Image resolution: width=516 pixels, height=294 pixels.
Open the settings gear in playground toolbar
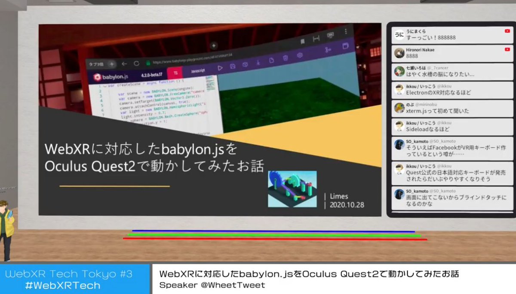pos(300,55)
